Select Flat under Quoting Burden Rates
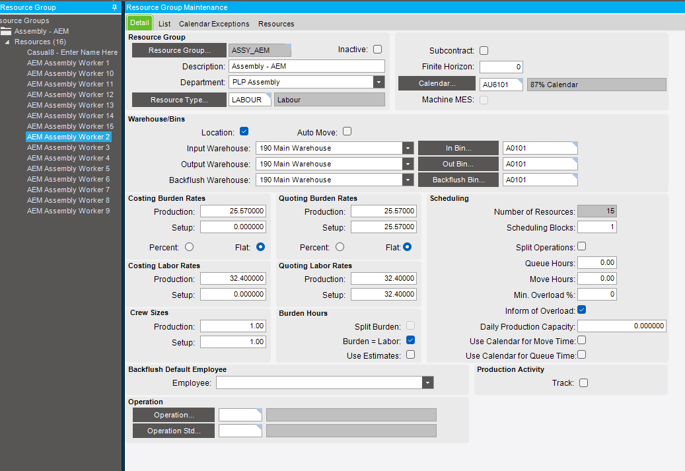Screen dimensions: 685x471 [x=407, y=247]
